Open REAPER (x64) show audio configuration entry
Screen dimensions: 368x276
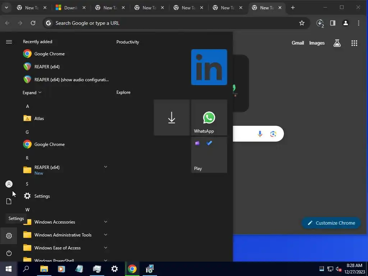(x=66, y=79)
